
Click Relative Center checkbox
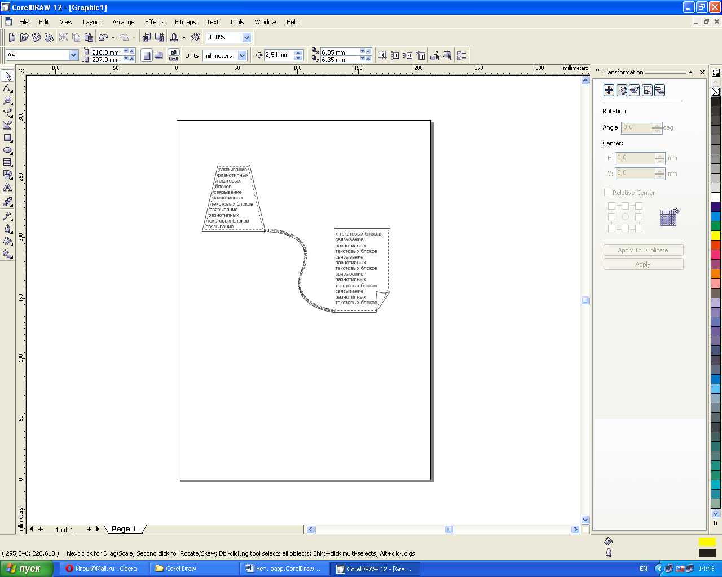click(x=607, y=193)
